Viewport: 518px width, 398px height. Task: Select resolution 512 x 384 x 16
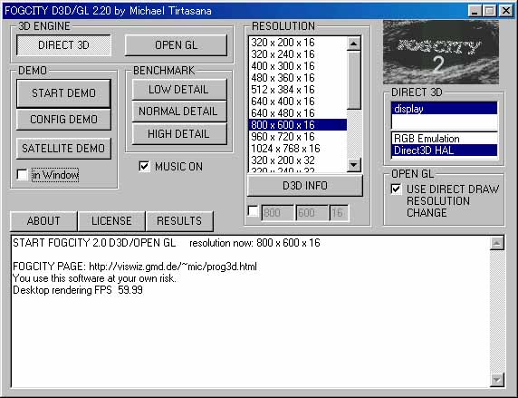(x=298, y=90)
